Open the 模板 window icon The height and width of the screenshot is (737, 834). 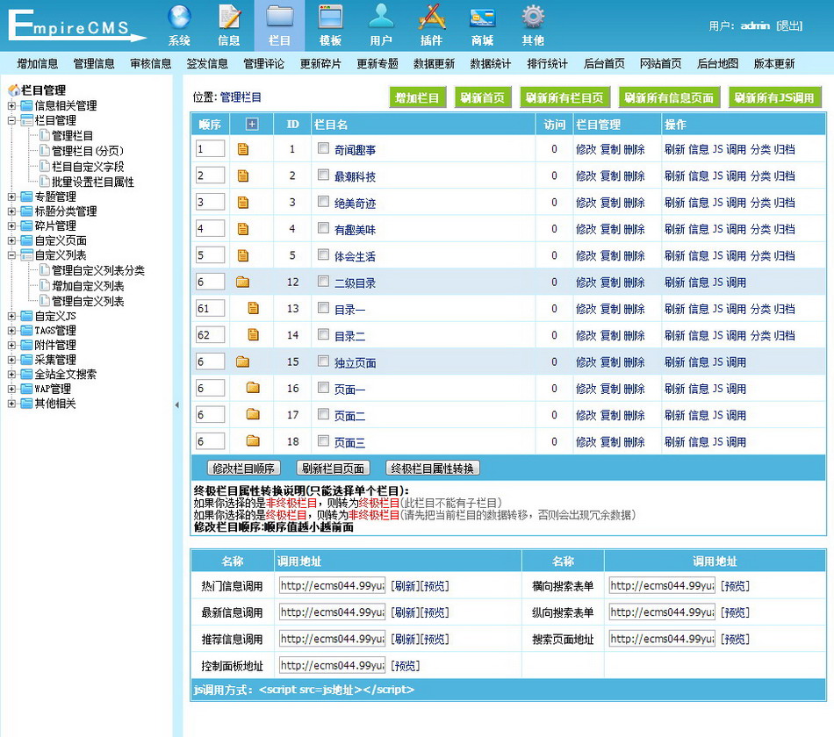(330, 18)
